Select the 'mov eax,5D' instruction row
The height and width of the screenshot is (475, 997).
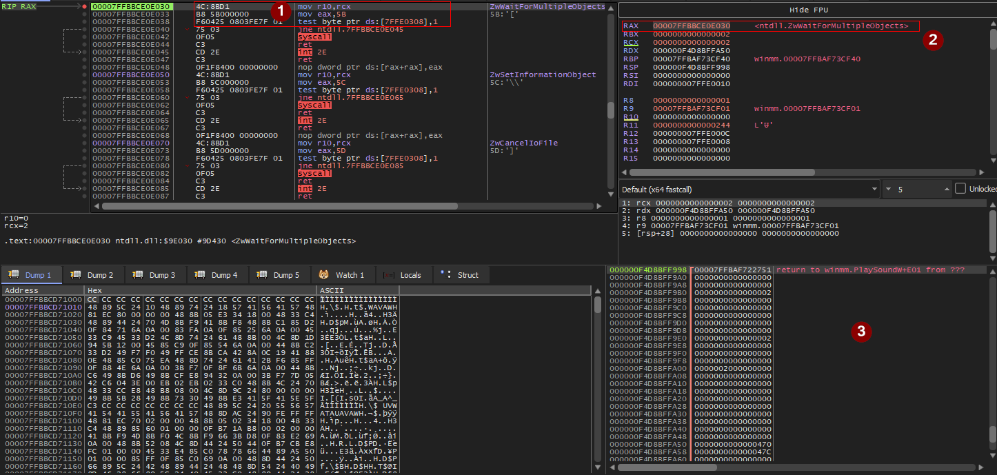click(x=348, y=150)
